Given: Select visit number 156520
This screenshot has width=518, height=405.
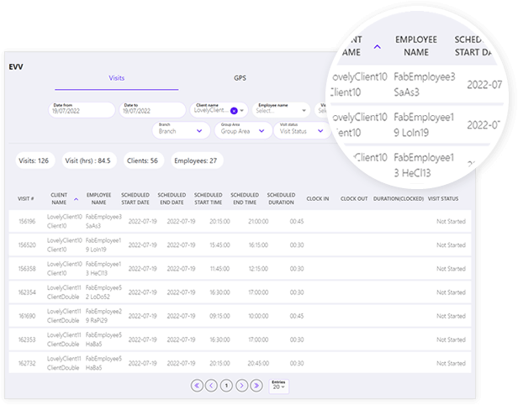Looking at the screenshot, I should click(27, 245).
